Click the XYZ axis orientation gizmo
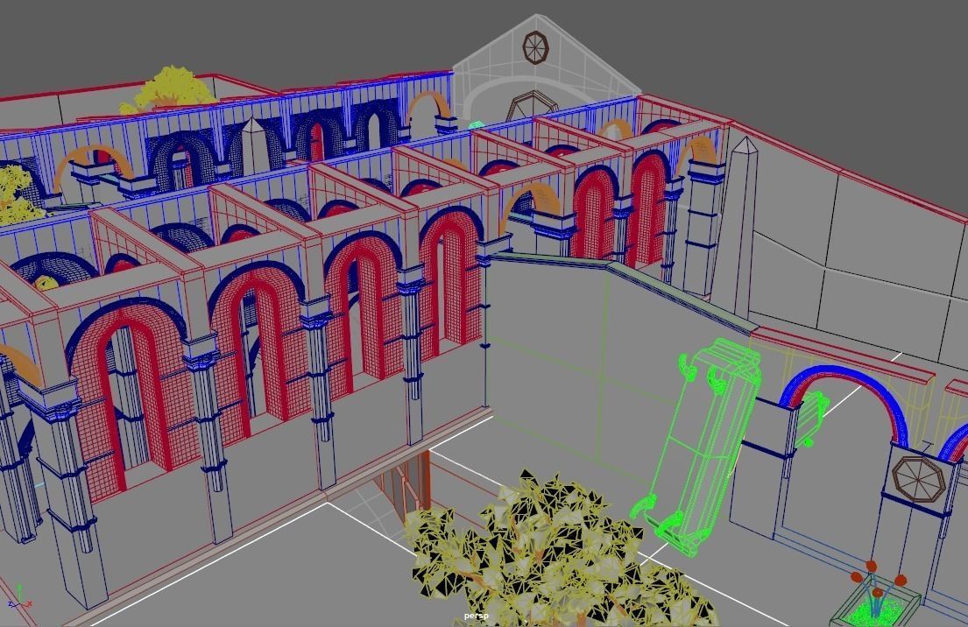The width and height of the screenshot is (968, 627). (20, 597)
